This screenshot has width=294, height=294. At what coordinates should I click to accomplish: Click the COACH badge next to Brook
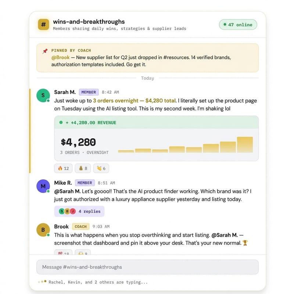click(80, 226)
